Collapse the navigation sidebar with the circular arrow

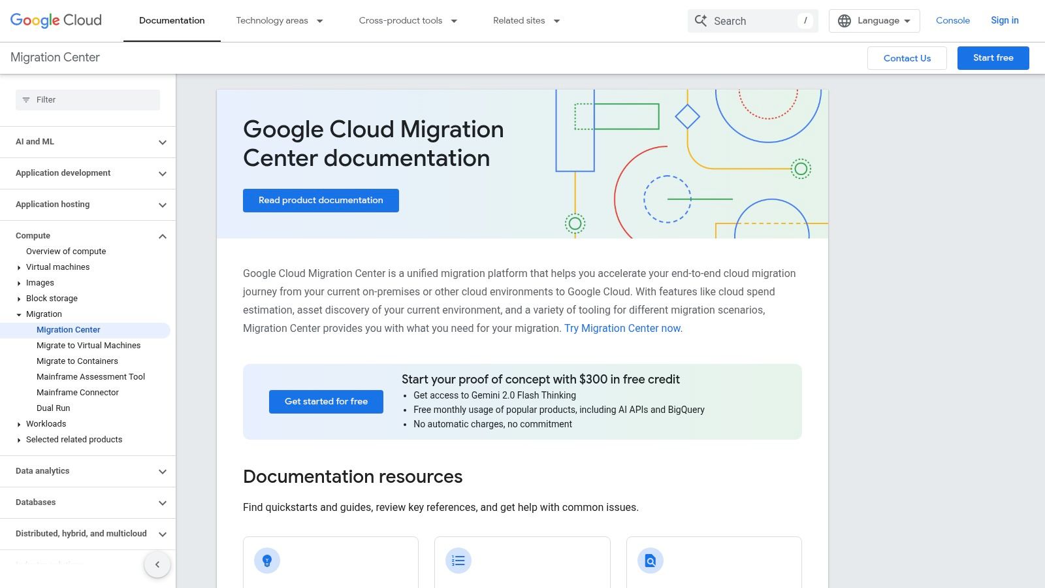pyautogui.click(x=157, y=564)
